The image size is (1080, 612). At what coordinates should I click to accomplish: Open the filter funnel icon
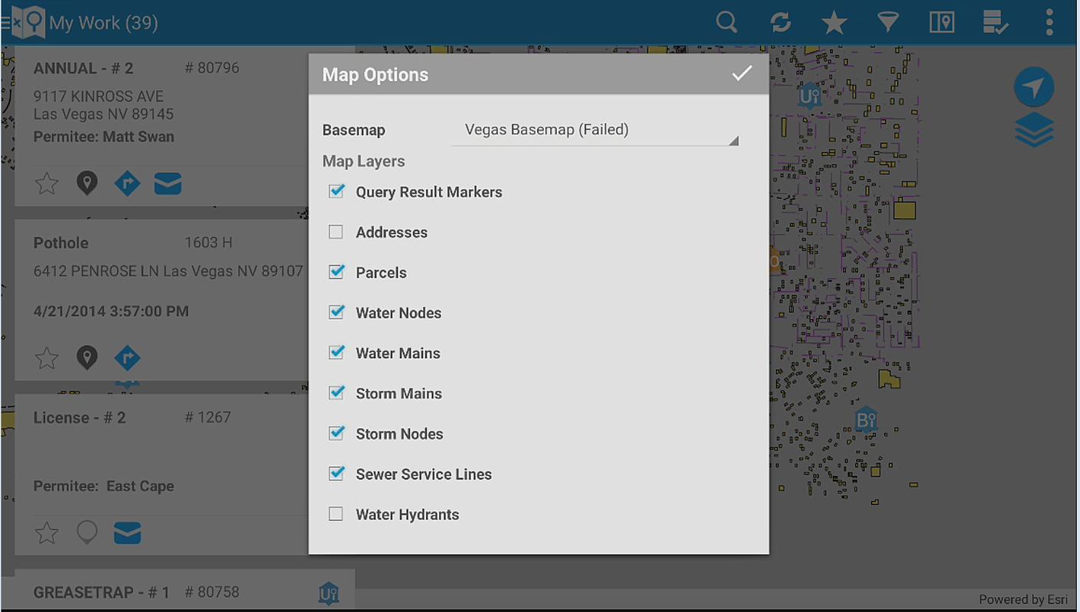click(887, 22)
